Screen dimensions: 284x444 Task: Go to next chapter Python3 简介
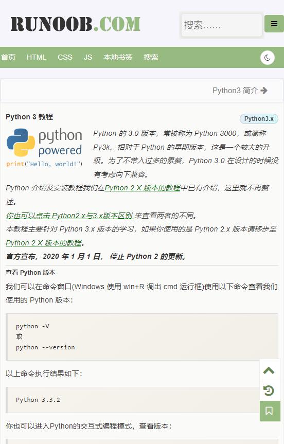[240, 91]
